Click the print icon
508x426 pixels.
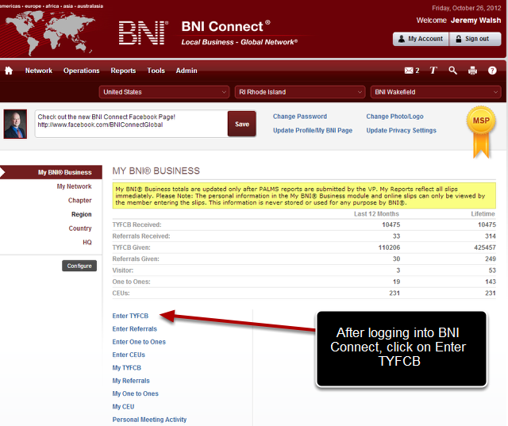[x=473, y=71]
